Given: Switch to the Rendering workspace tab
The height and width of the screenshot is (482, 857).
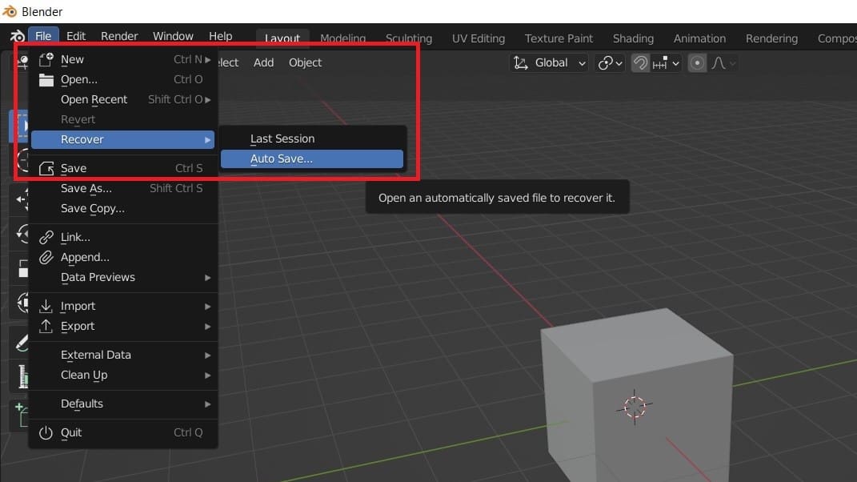Looking at the screenshot, I should [x=771, y=38].
